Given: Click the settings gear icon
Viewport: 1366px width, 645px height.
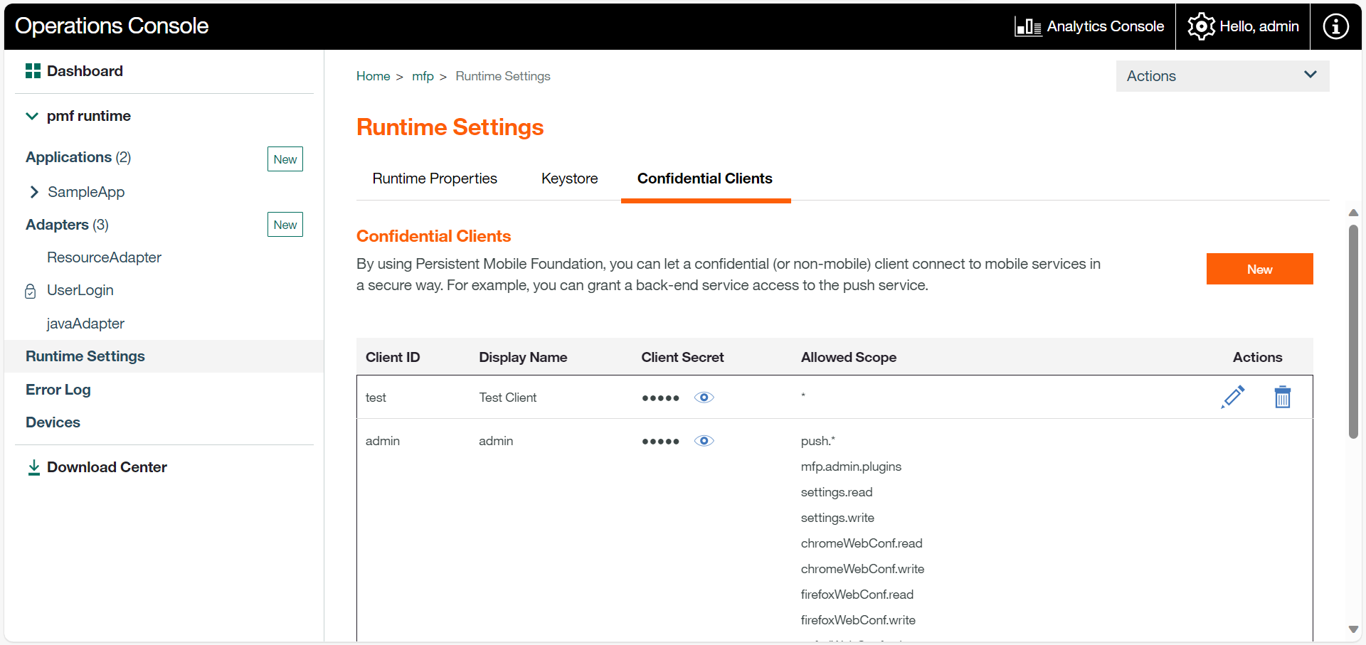Looking at the screenshot, I should [x=1201, y=27].
